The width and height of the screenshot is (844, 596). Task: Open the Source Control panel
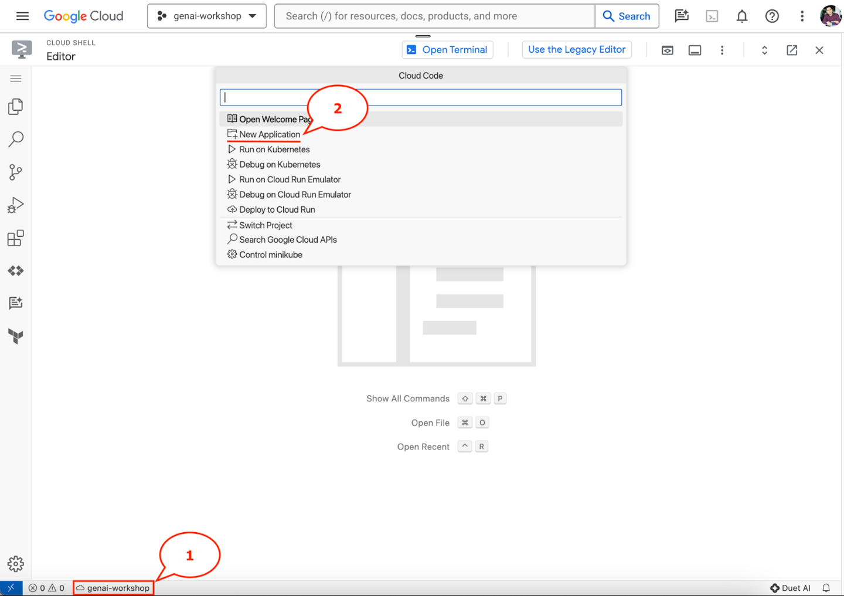(15, 172)
